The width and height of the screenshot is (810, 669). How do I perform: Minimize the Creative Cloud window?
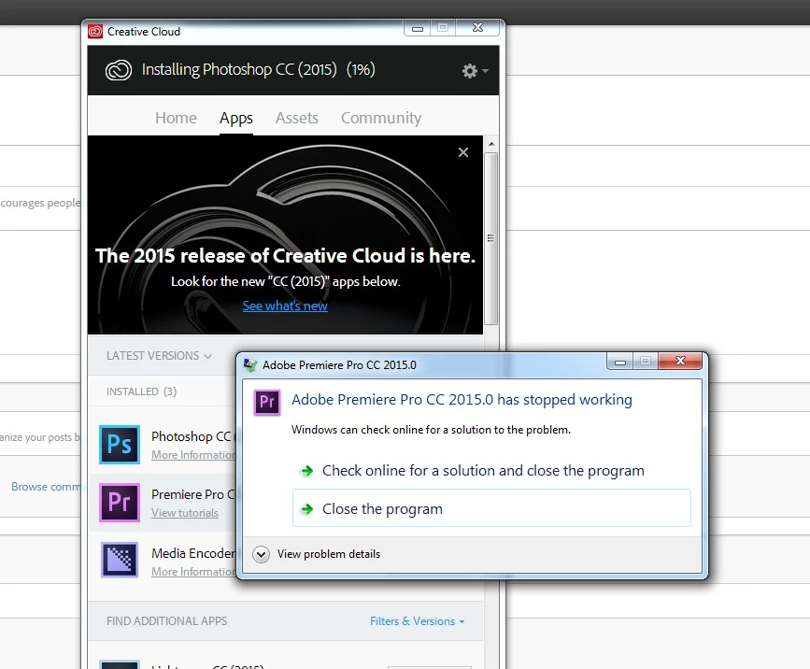(418, 28)
